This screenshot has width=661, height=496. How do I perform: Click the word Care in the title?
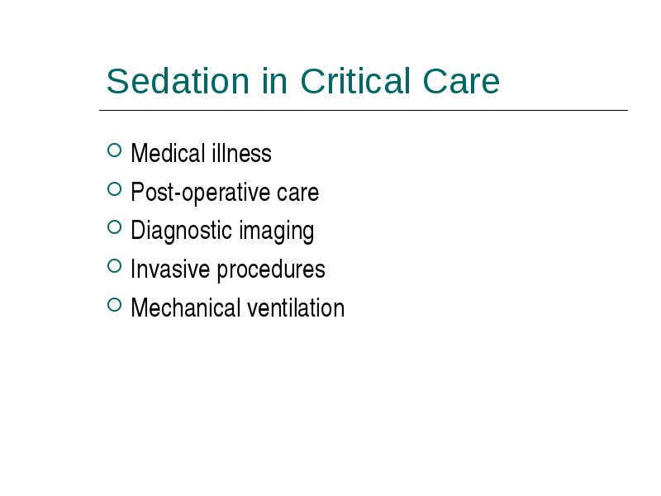pyautogui.click(x=461, y=80)
